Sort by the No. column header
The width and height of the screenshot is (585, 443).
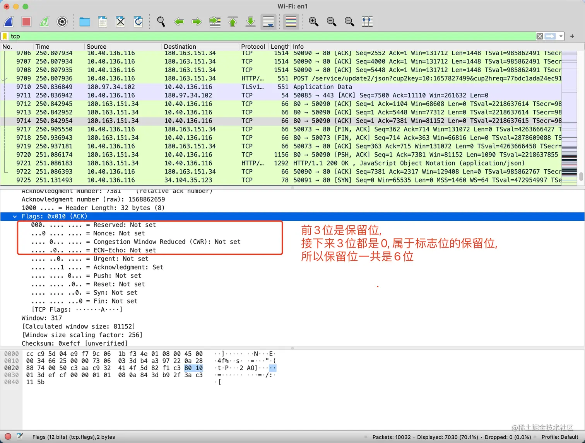[17, 46]
